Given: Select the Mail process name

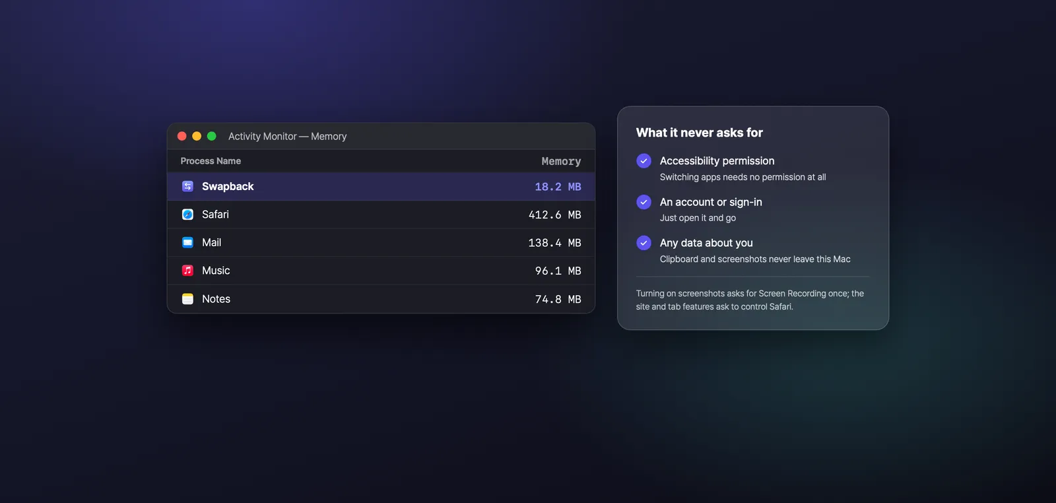Looking at the screenshot, I should click(x=211, y=242).
